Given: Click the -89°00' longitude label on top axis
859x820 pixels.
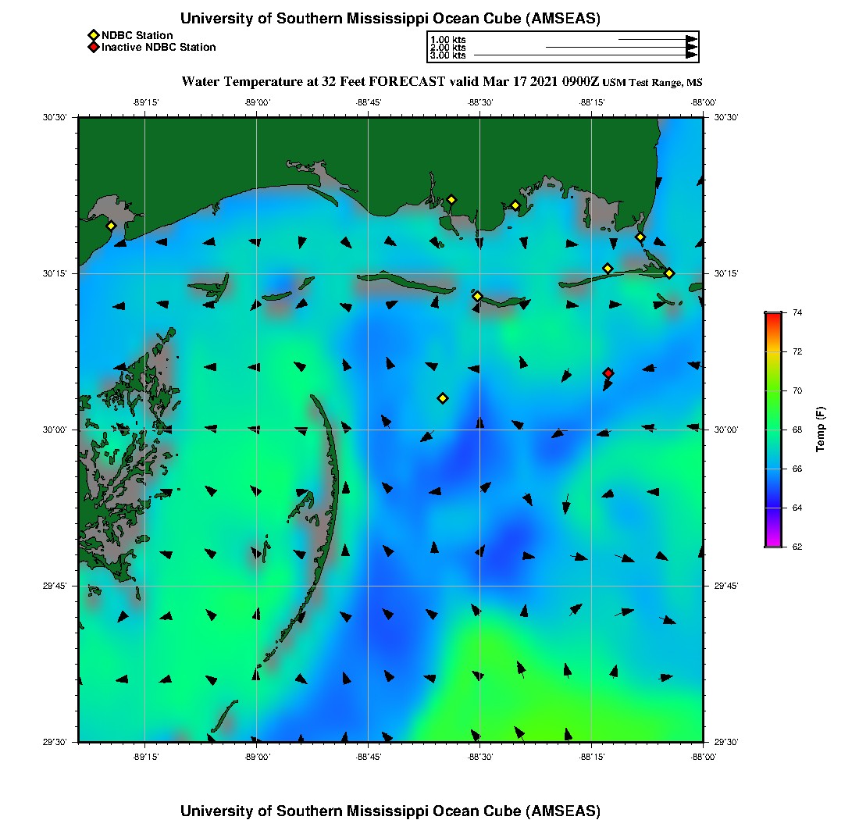Looking at the screenshot, I should coord(257,102).
